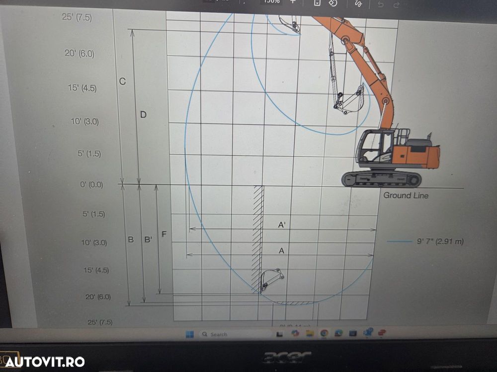Open the Outlook icon in the taskbar
Screen dimensions: 497x372
368,332
